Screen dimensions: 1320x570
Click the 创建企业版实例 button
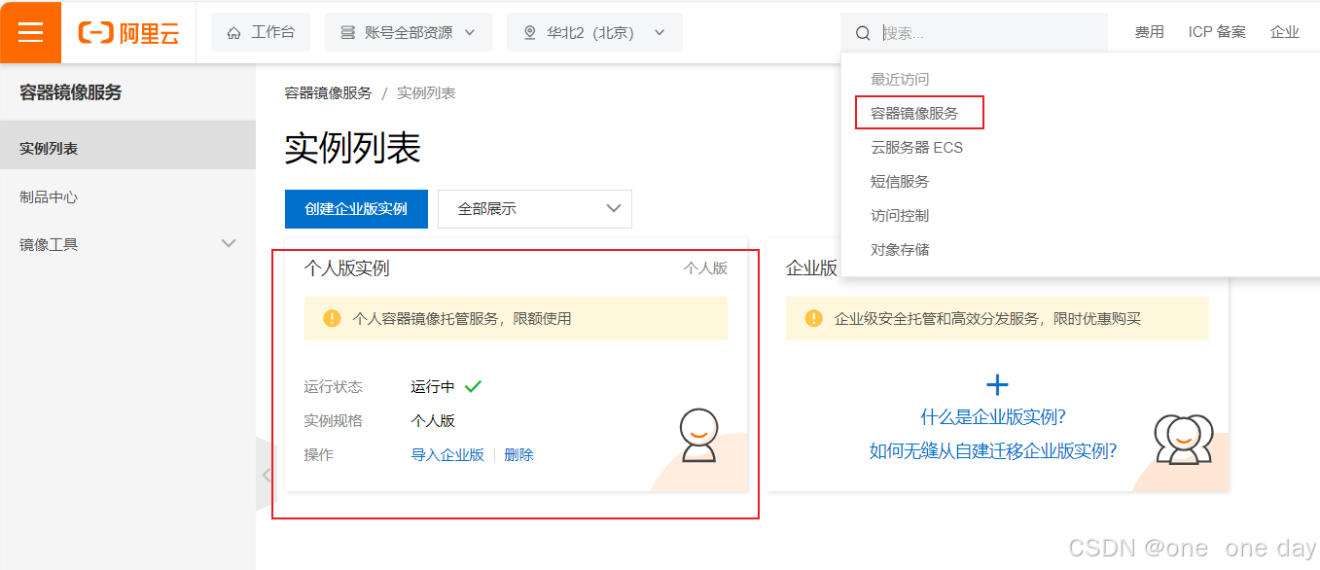click(356, 208)
